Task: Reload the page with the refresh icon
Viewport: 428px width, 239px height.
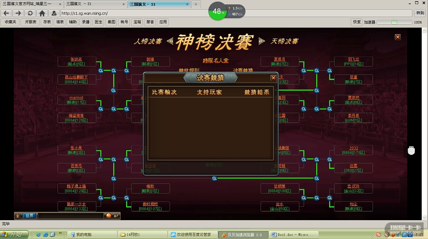Action: 30,13
